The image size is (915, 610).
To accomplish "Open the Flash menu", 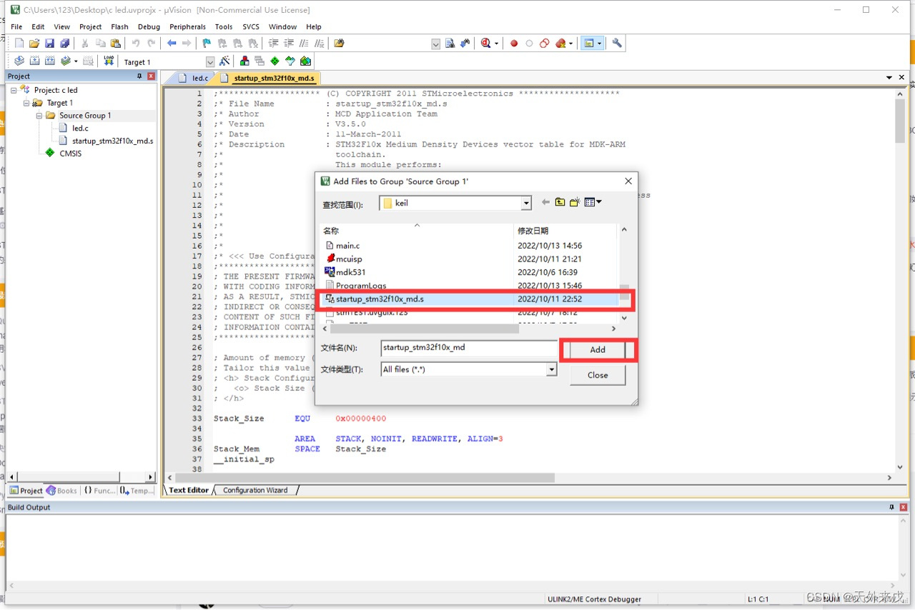I will click(119, 26).
